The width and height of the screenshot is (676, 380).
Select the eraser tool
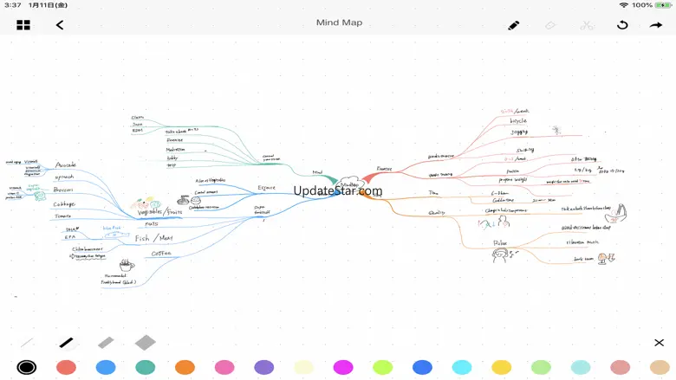[550, 25]
